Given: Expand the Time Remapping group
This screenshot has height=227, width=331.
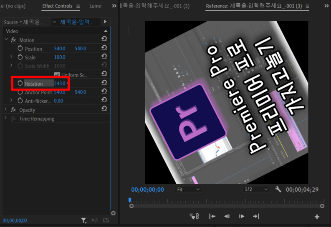Looking at the screenshot, I should coord(6,118).
